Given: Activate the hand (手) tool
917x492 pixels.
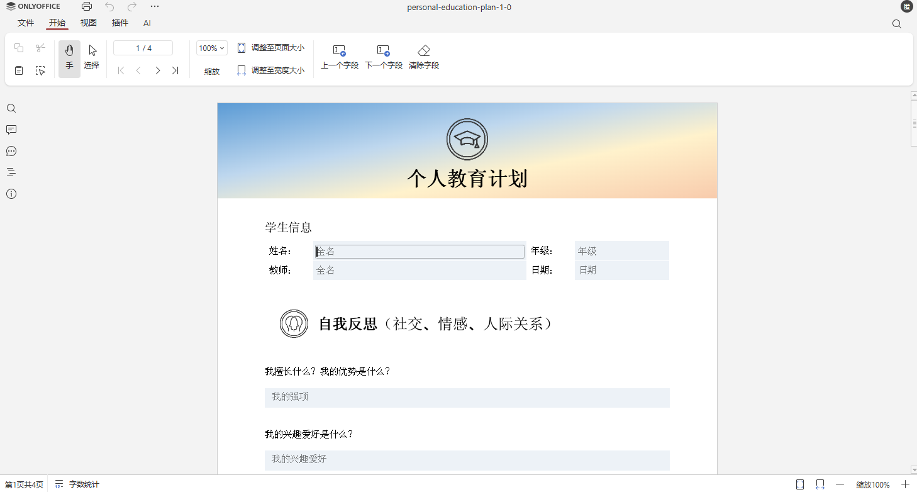Looking at the screenshot, I should click(69, 59).
